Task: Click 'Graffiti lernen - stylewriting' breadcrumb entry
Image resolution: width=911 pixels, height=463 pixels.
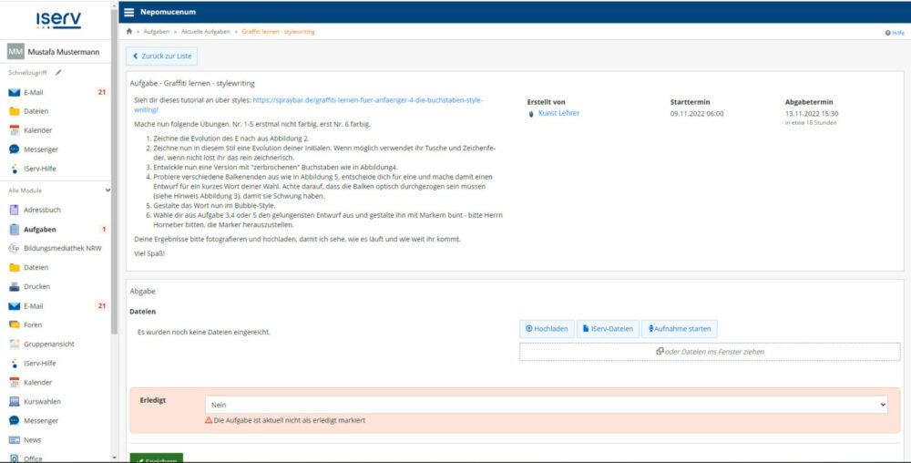Action: pos(278,31)
